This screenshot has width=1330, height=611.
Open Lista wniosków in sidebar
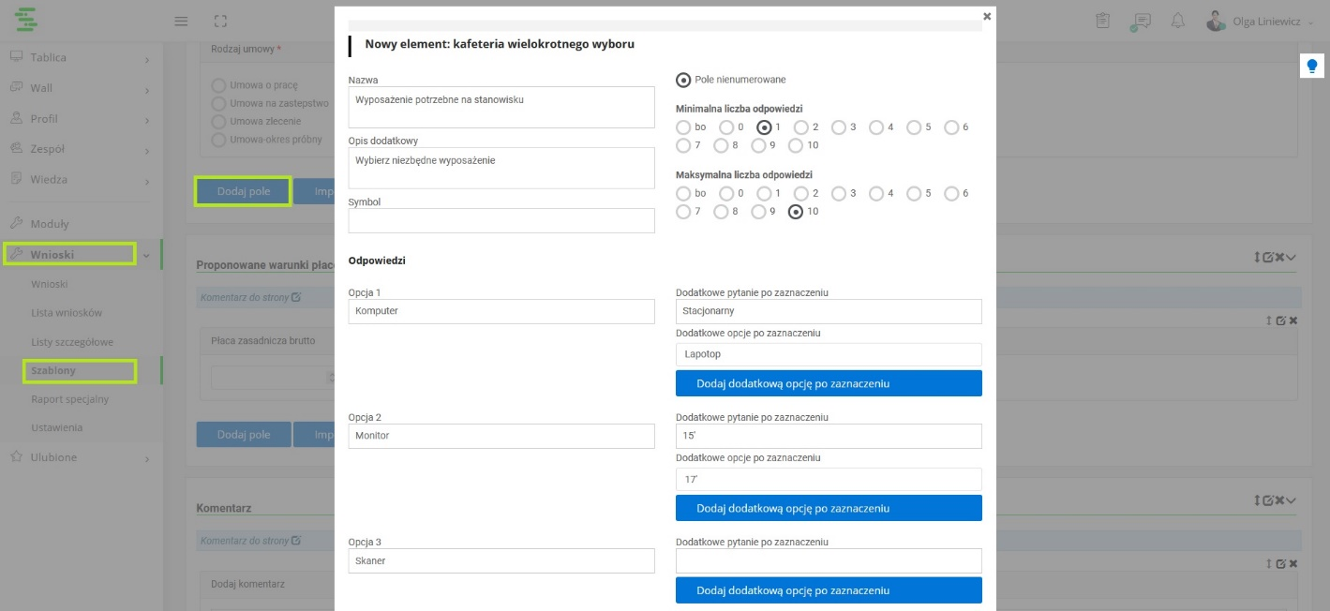(67, 313)
